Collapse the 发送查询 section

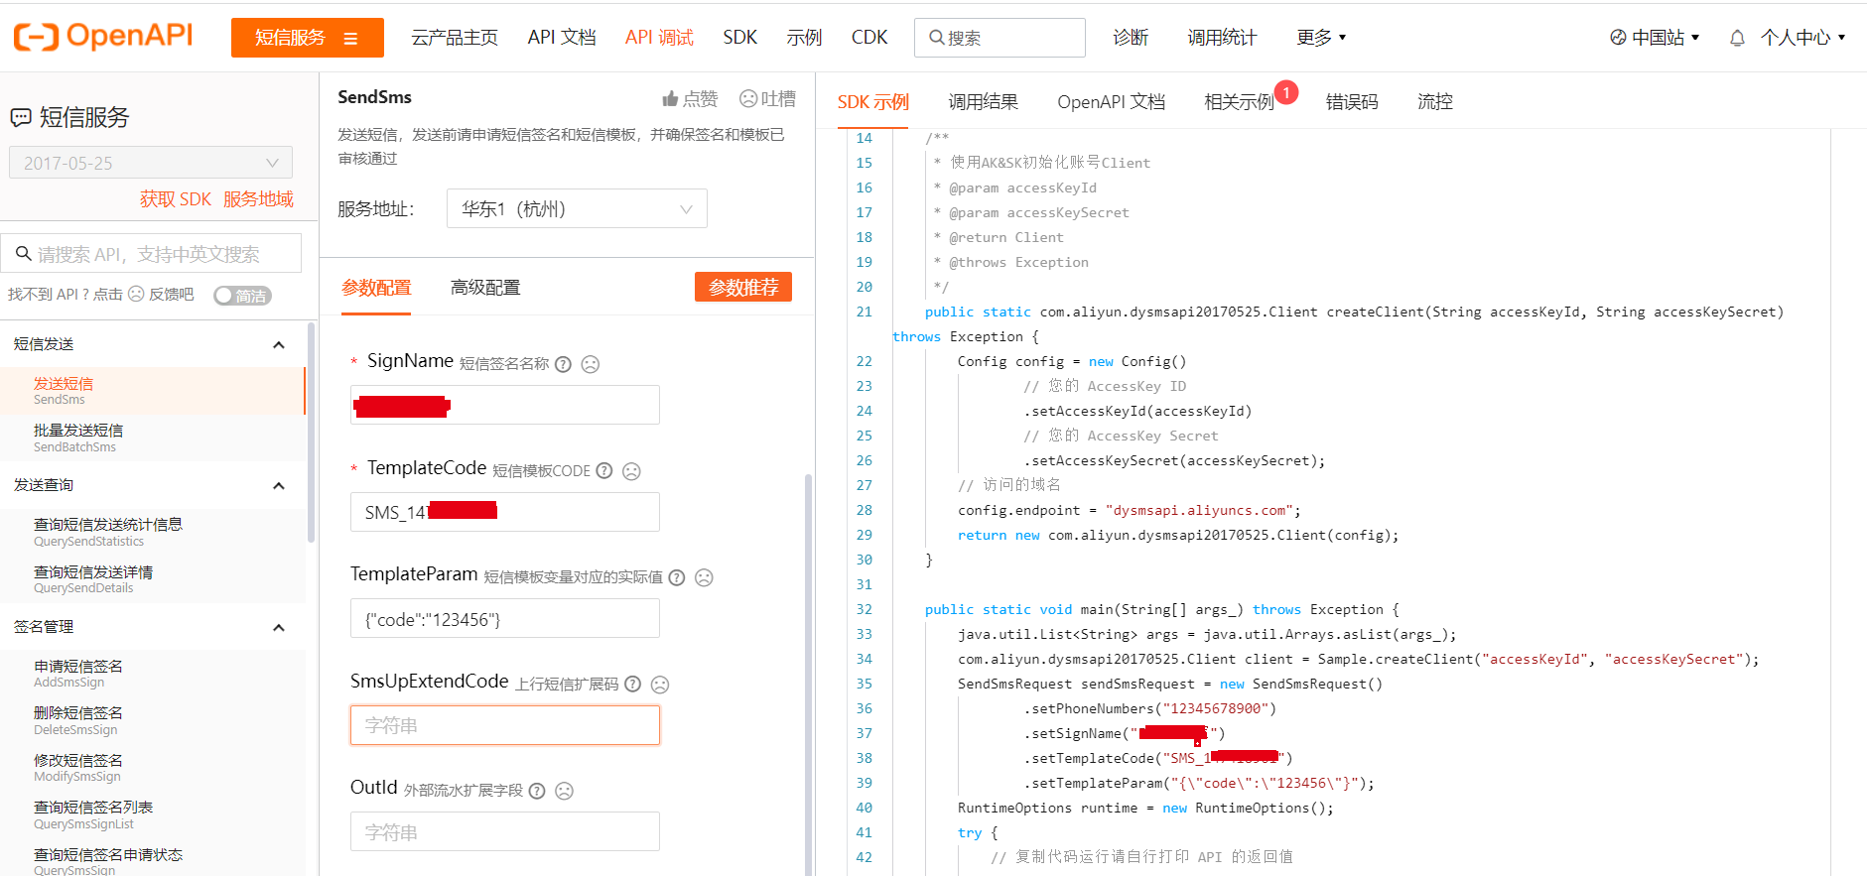[x=279, y=486]
